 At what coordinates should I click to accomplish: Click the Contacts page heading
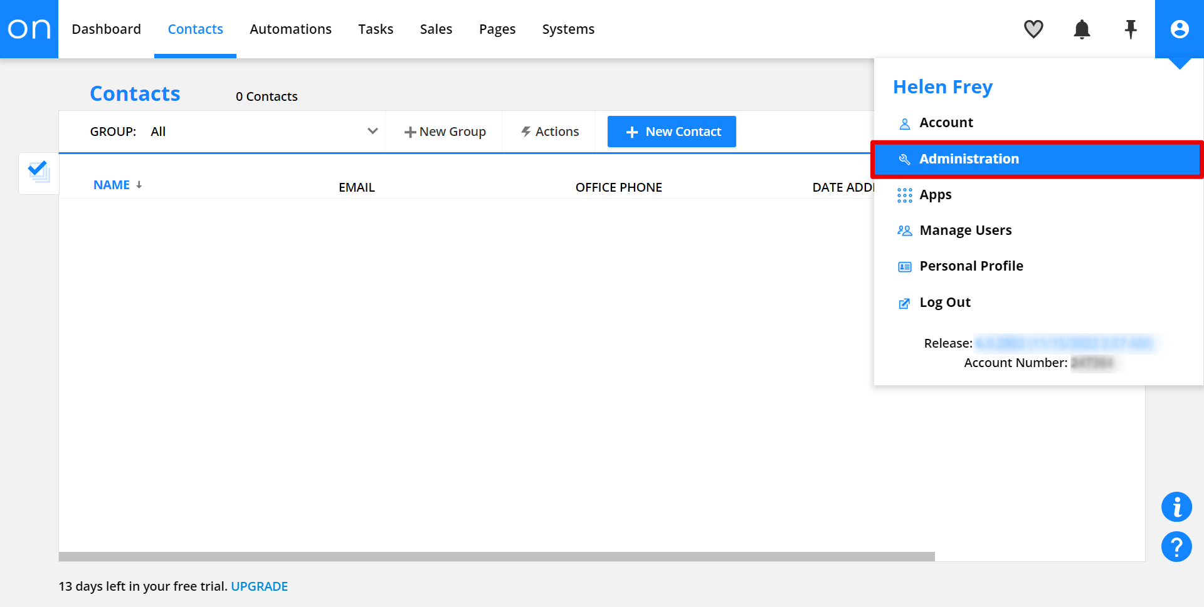click(x=135, y=93)
